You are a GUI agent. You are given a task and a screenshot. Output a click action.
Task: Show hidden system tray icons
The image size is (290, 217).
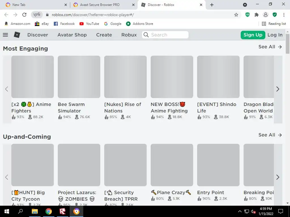pos(240,211)
